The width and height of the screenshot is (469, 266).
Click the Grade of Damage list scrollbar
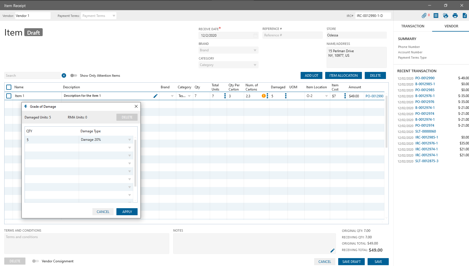pyautogui.click(x=135, y=163)
